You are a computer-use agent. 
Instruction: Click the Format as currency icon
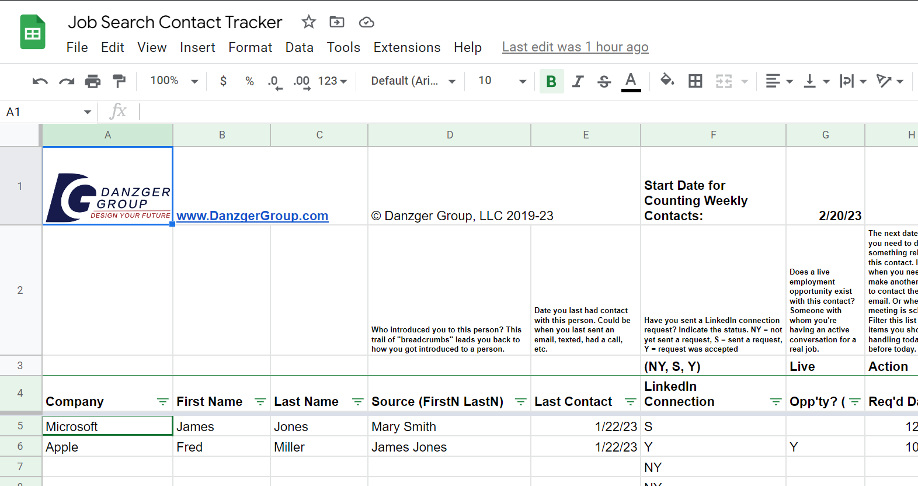223,81
